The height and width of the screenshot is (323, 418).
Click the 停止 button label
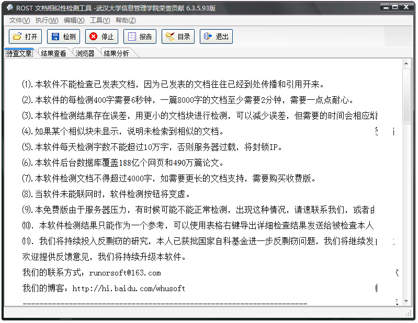(x=107, y=37)
